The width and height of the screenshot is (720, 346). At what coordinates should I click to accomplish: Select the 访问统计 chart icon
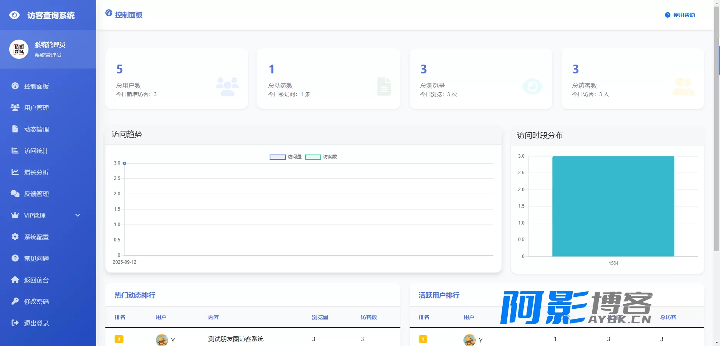pyautogui.click(x=15, y=150)
